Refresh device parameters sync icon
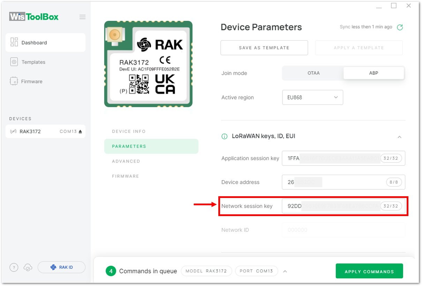Image resolution: width=422 pixels, height=286 pixels. pos(400,27)
